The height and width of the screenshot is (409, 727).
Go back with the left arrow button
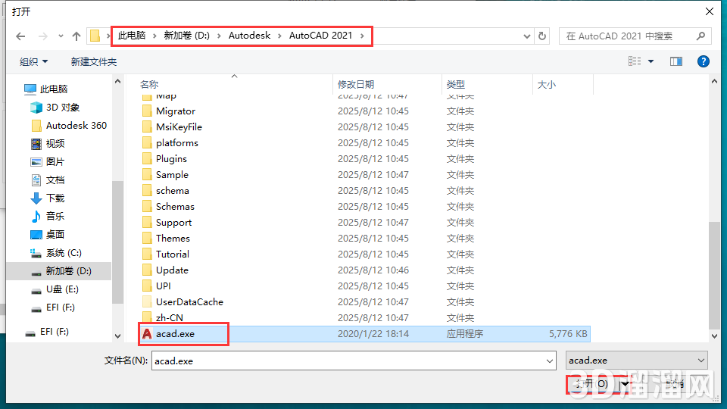click(20, 36)
